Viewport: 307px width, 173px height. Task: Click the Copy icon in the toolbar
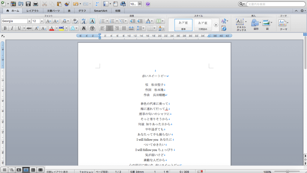point(52,4)
